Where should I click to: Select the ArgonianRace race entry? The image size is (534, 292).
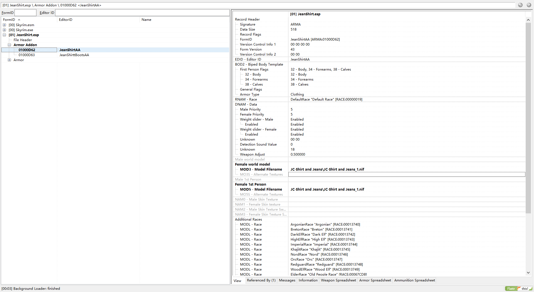point(325,224)
